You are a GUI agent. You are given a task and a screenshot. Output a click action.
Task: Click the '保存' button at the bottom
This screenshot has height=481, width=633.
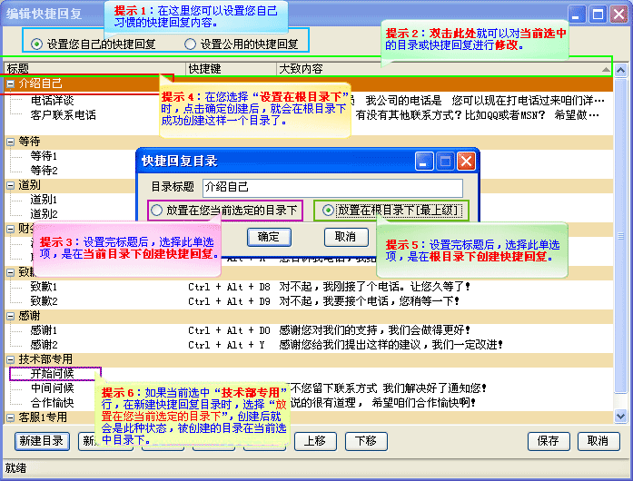pyautogui.click(x=548, y=441)
